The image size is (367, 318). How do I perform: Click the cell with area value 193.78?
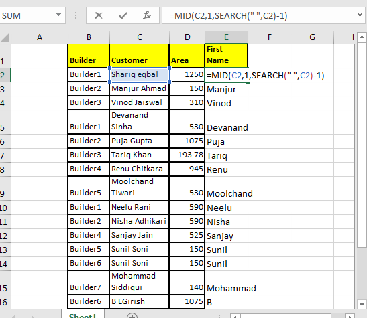click(187, 155)
